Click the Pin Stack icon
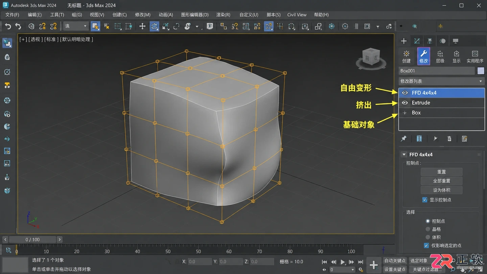This screenshot has height=274, width=487. [x=403, y=139]
